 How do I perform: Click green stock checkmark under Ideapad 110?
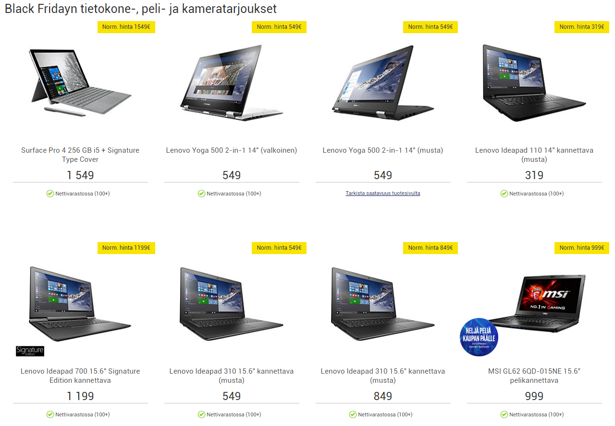[x=504, y=194]
